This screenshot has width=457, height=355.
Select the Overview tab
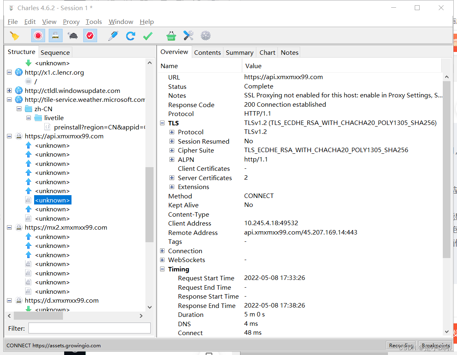point(174,52)
